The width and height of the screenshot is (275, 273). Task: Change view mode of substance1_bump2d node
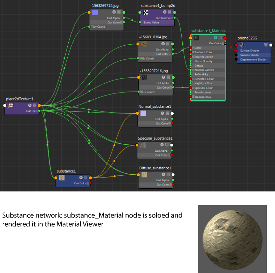(170, 12)
